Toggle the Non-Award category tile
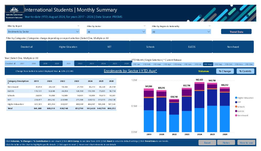 pos(233,47)
